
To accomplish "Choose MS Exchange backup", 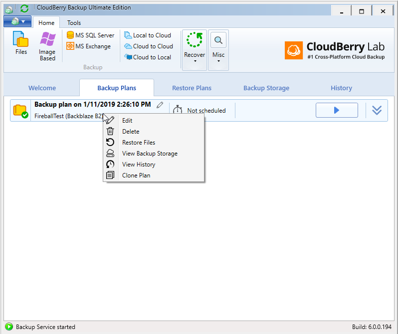I will coord(89,46).
